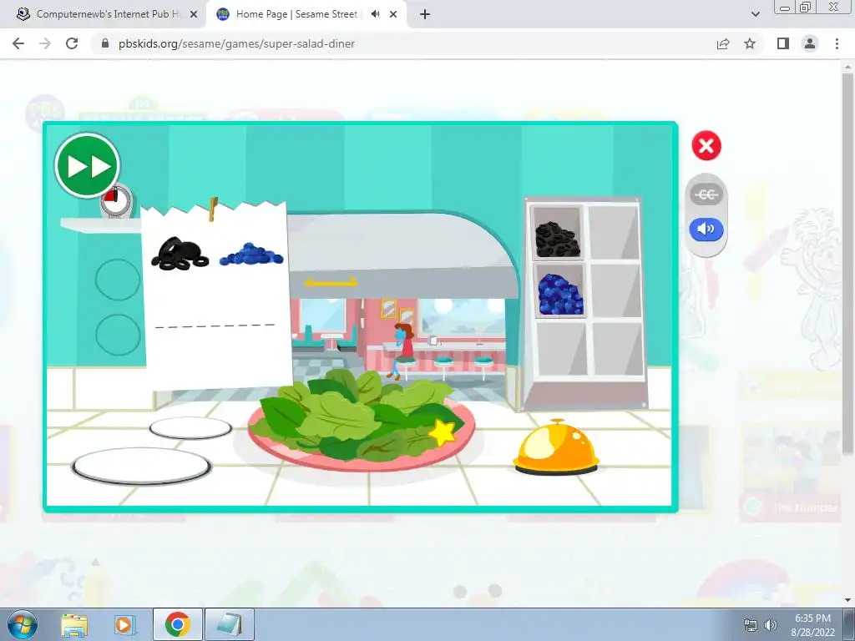The width and height of the screenshot is (855, 641).
Task: Open Windows Explorer from the taskbar
Action: (74, 624)
